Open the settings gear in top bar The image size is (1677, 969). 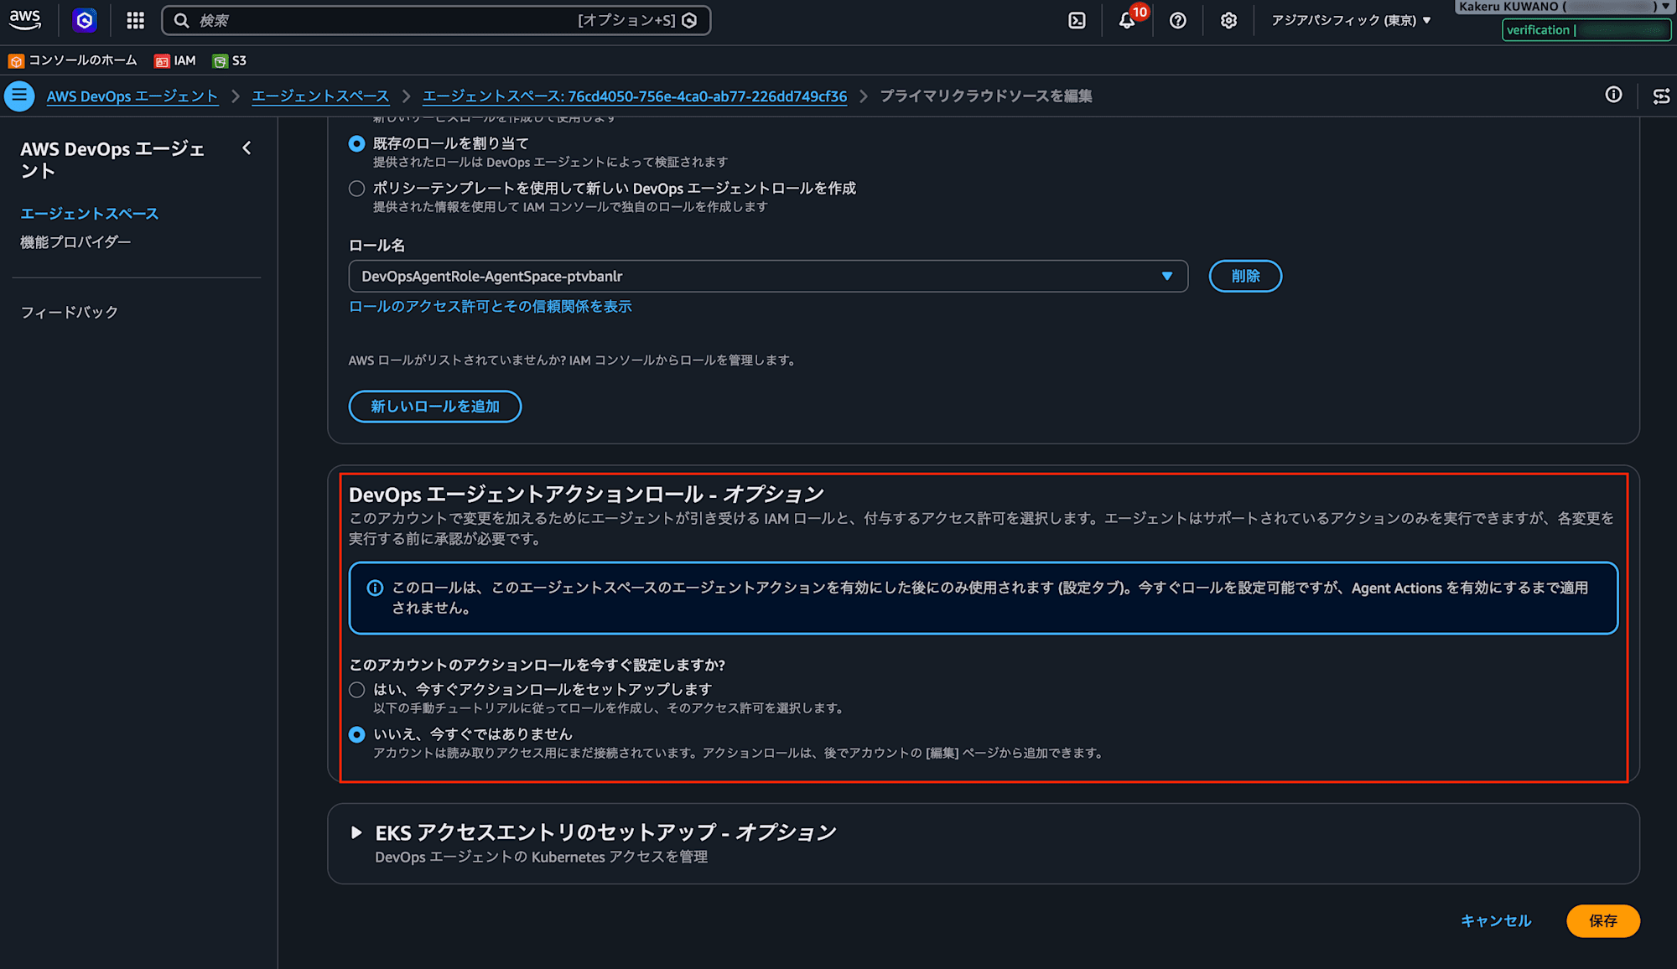[x=1228, y=20]
